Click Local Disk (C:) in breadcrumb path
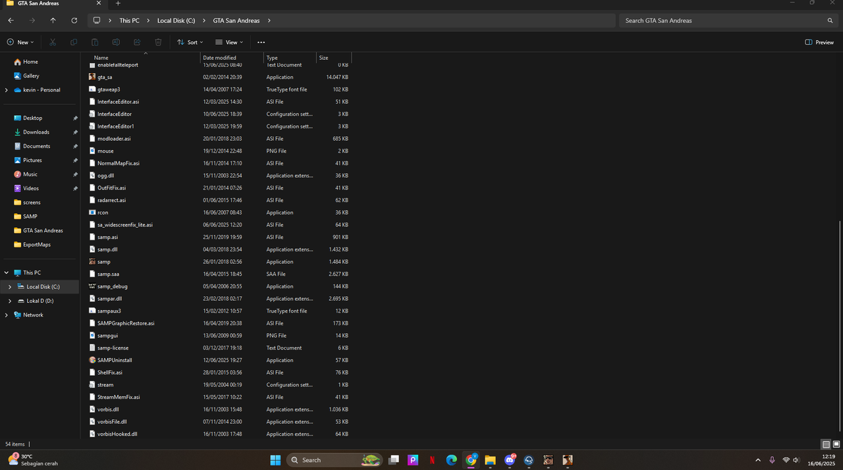843x470 pixels. click(176, 20)
